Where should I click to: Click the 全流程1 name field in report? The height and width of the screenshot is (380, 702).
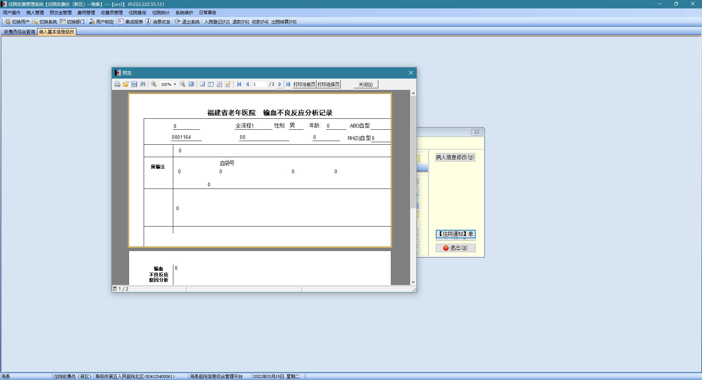tap(245, 126)
